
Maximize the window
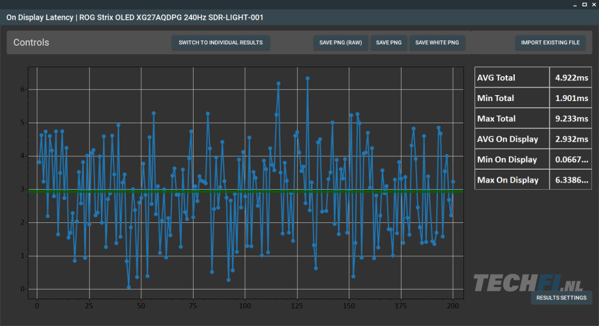click(x=585, y=5)
